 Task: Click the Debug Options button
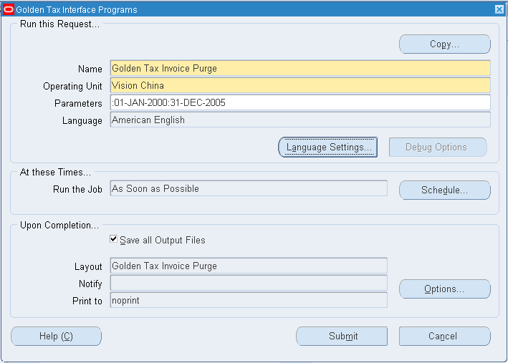coord(438,147)
